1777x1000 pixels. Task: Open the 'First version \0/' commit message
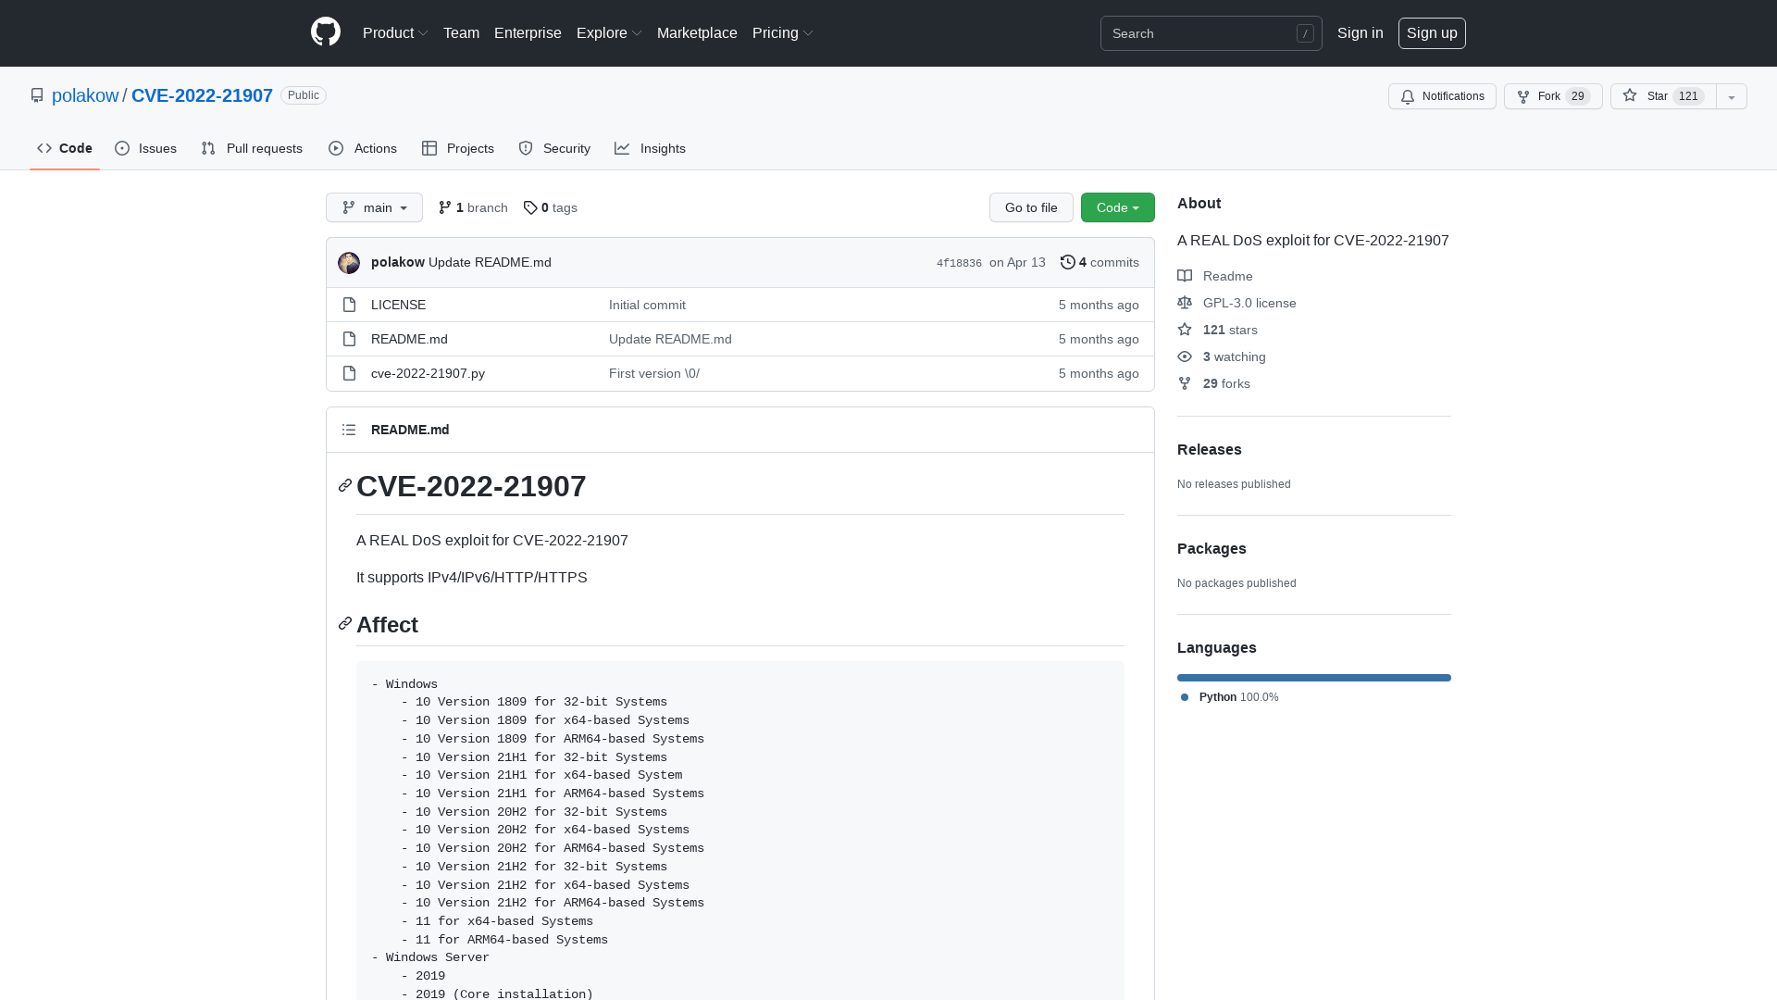click(x=654, y=373)
